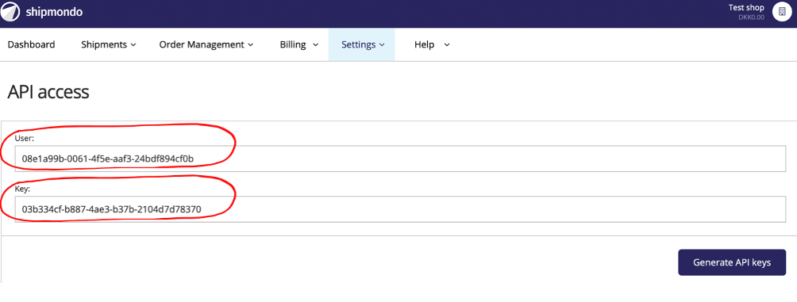The image size is (797, 302).
Task: Click the Shipmondo logo icon
Action: pyautogui.click(x=10, y=12)
